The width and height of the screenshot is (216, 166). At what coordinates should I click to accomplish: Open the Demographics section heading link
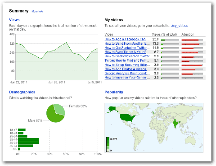click(x=22, y=92)
